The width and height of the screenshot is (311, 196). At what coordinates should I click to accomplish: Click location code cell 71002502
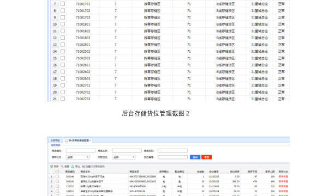[83, 52]
